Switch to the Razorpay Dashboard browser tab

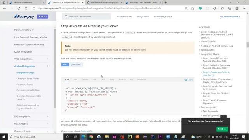[x=27, y=3]
